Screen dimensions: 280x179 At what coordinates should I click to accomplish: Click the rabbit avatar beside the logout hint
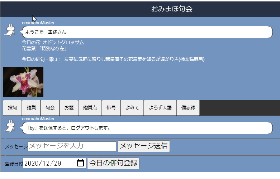click(x=10, y=126)
